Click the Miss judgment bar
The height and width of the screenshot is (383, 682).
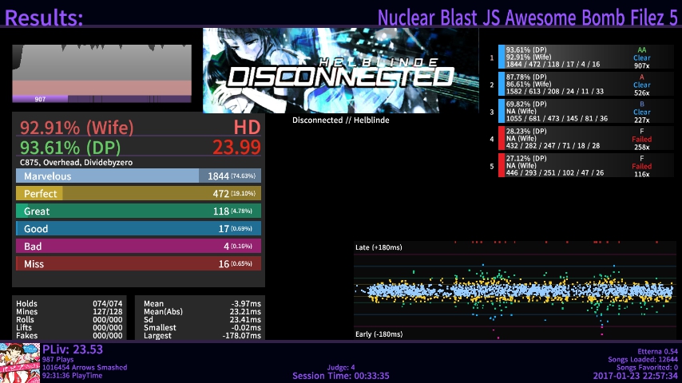tap(138, 264)
